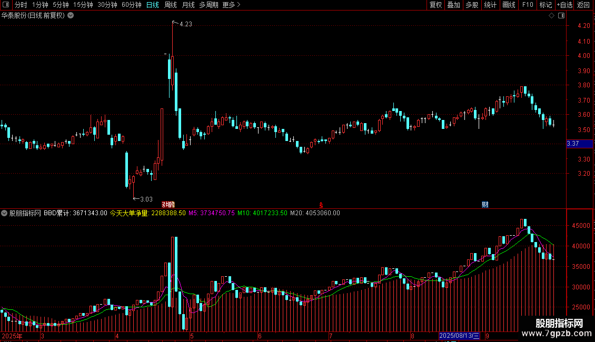Click the 2025/08/13/三 date marker

pyautogui.click(x=459, y=336)
